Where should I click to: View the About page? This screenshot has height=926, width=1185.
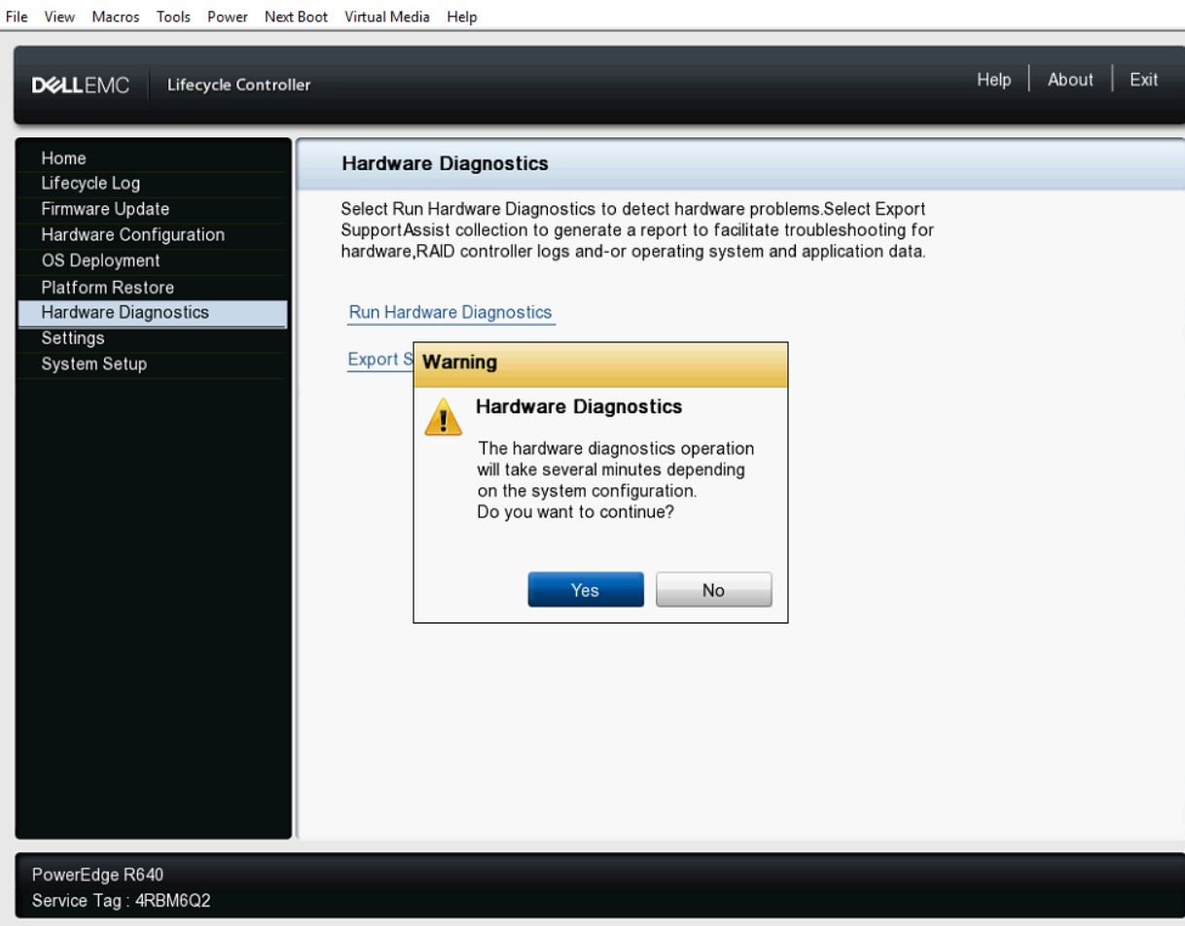[1069, 81]
